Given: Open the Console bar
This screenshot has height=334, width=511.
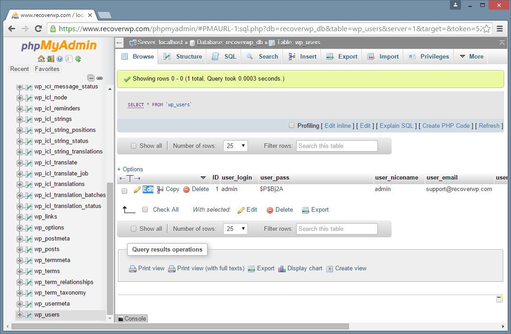Looking at the screenshot, I should coord(132,319).
